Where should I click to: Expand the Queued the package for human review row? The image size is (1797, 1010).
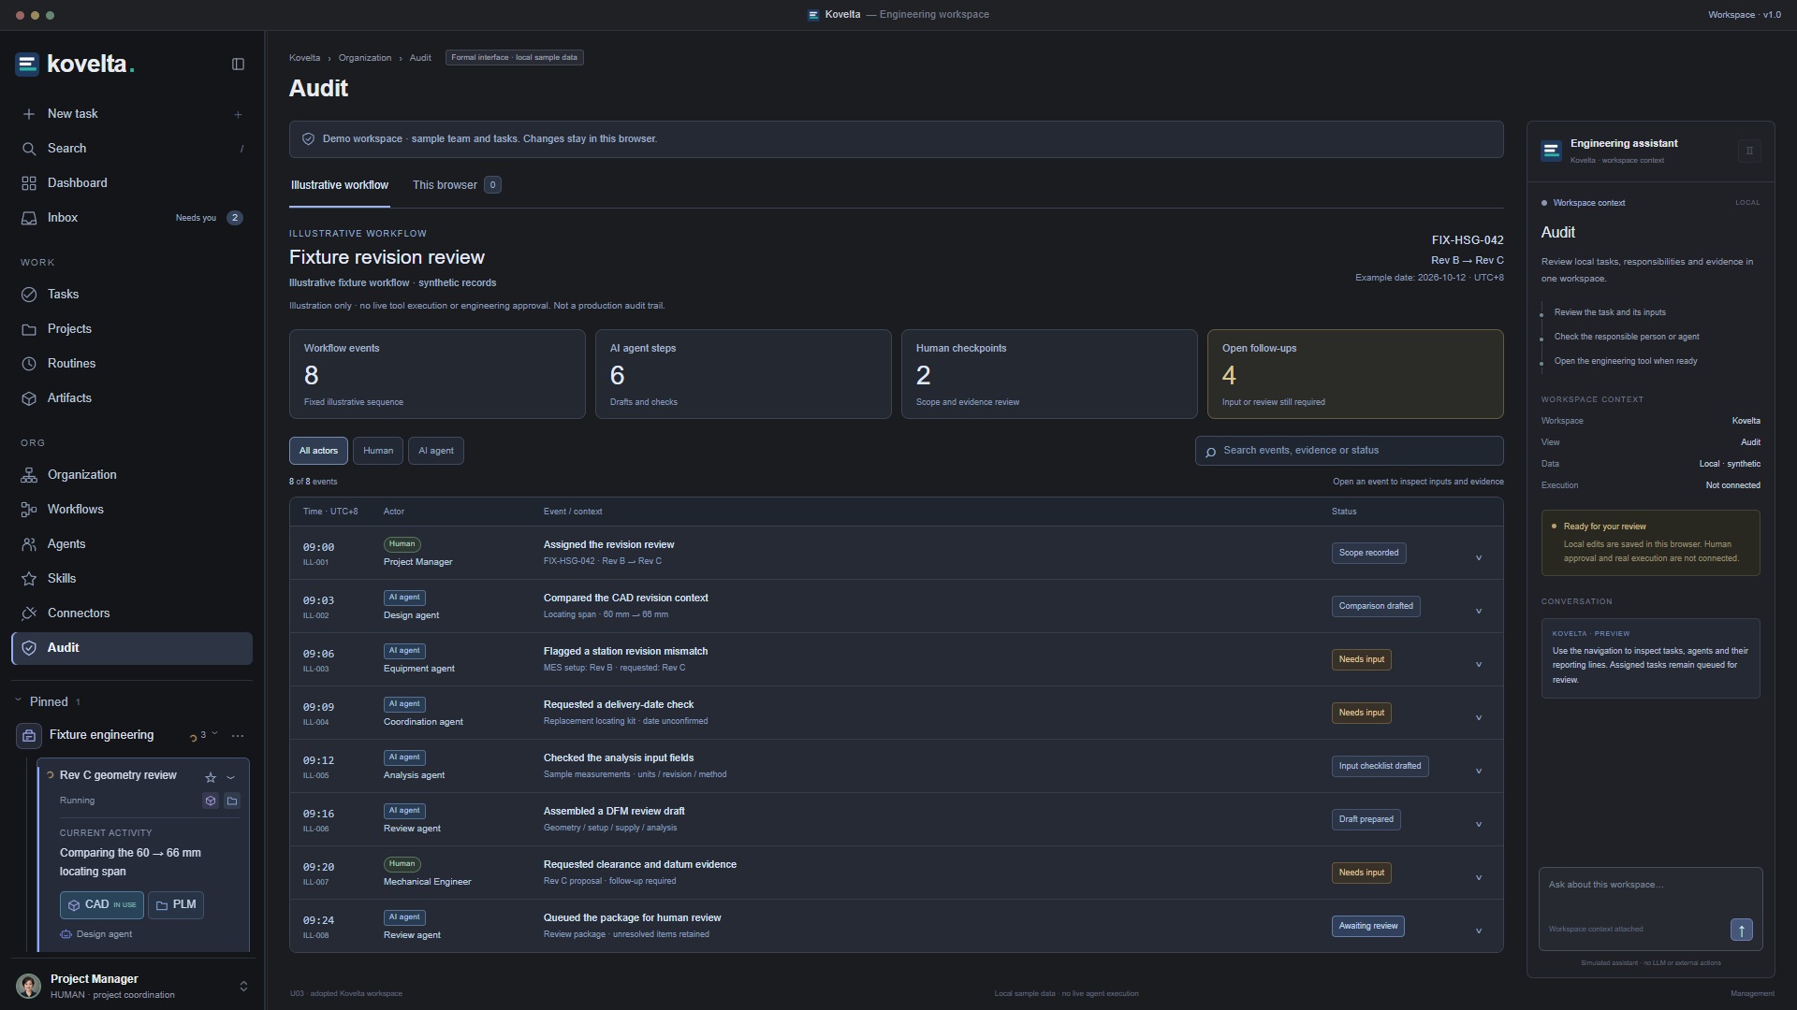click(x=1479, y=931)
